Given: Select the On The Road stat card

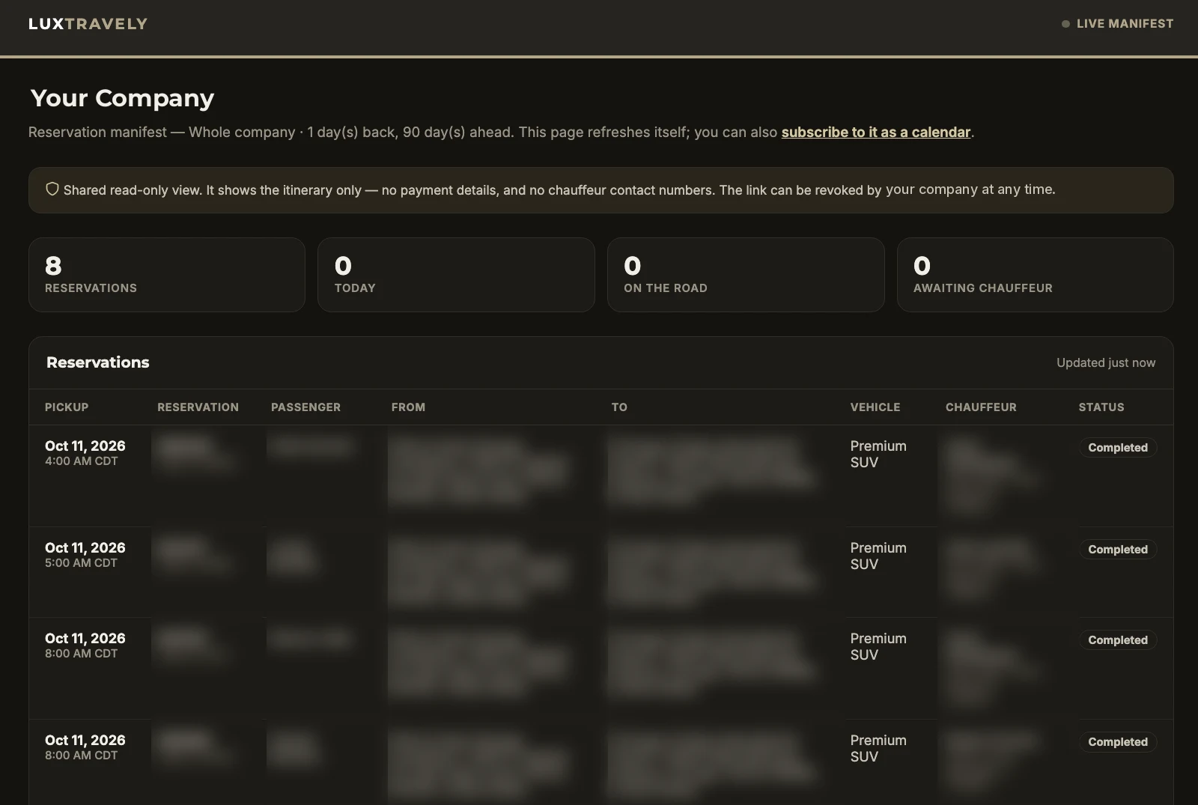Looking at the screenshot, I should pyautogui.click(x=746, y=275).
